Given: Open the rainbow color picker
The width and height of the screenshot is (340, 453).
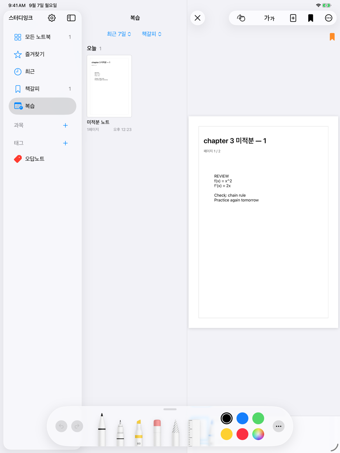Looking at the screenshot, I should click(258, 434).
